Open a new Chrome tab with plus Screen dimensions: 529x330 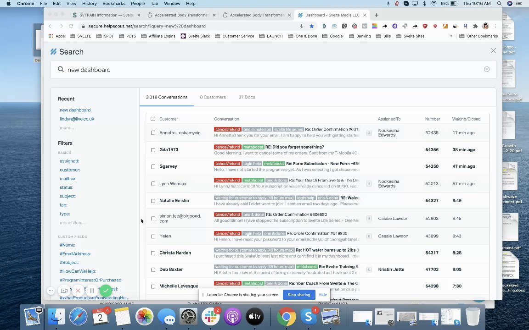click(377, 15)
